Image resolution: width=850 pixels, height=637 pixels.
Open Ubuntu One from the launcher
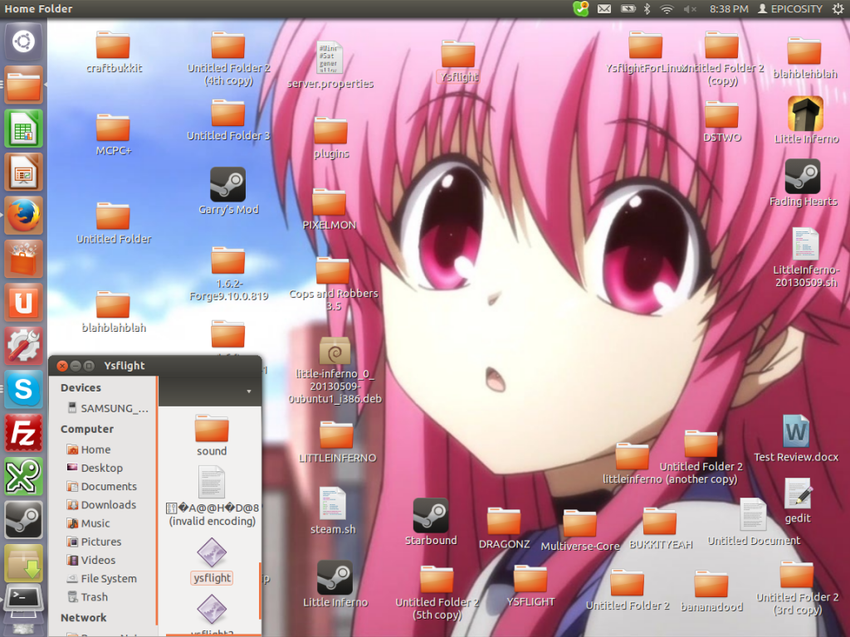coord(23,302)
